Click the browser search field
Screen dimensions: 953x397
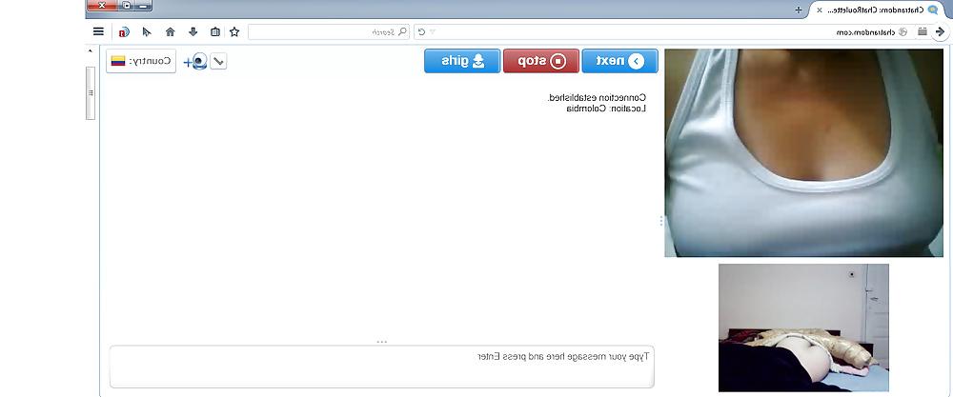pos(329,31)
